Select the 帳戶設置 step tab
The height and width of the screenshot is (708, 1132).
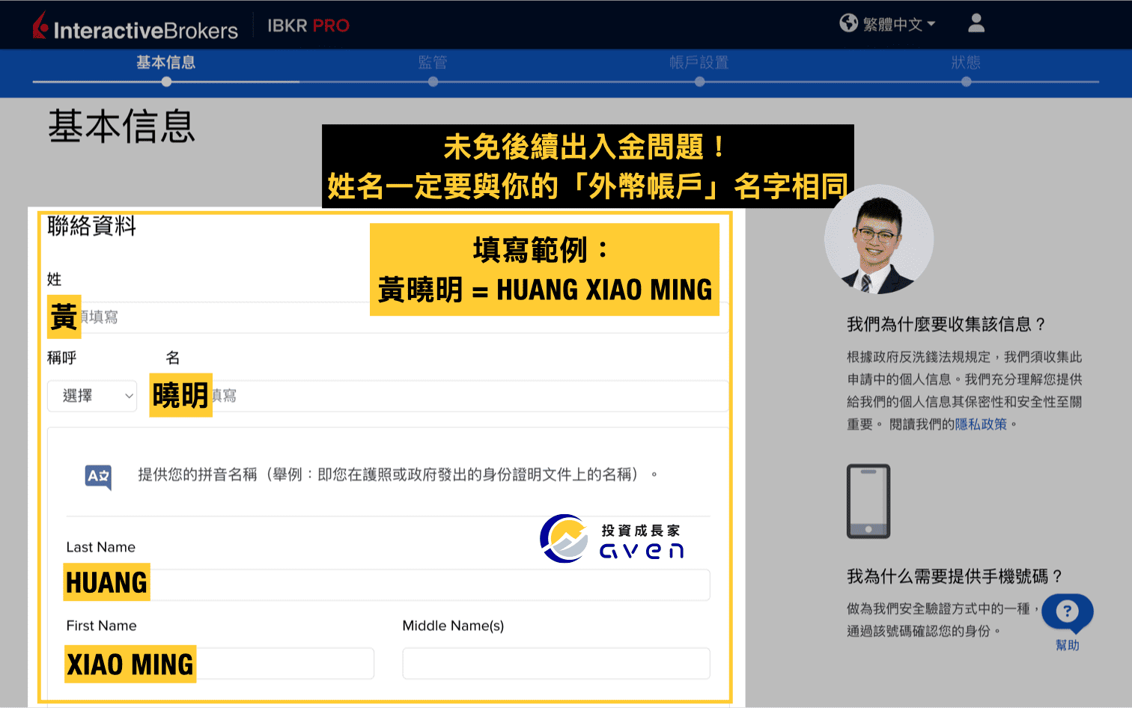coord(699,63)
